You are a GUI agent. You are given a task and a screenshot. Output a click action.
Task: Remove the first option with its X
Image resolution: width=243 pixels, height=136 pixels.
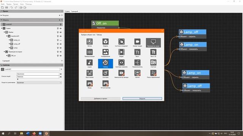[61, 74]
